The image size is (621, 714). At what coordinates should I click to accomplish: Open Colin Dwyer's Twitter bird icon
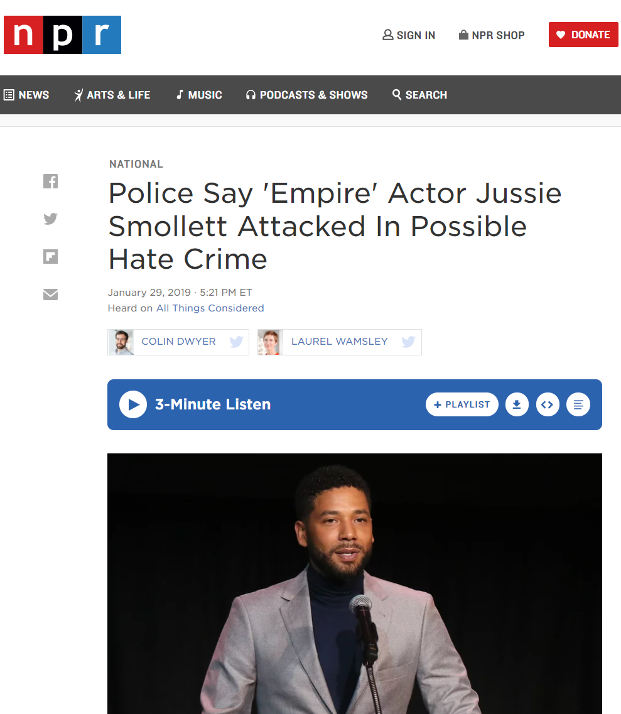click(236, 342)
